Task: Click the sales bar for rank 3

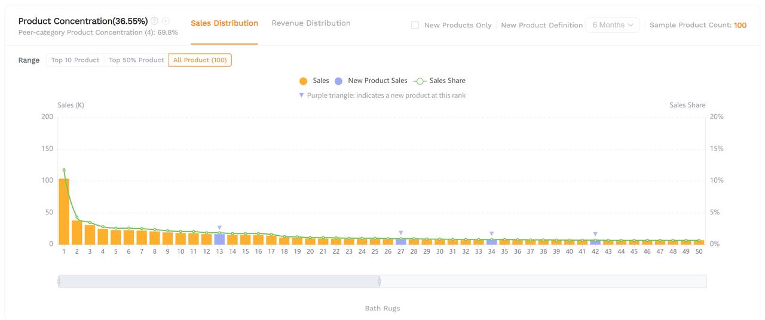Action: tap(90, 235)
